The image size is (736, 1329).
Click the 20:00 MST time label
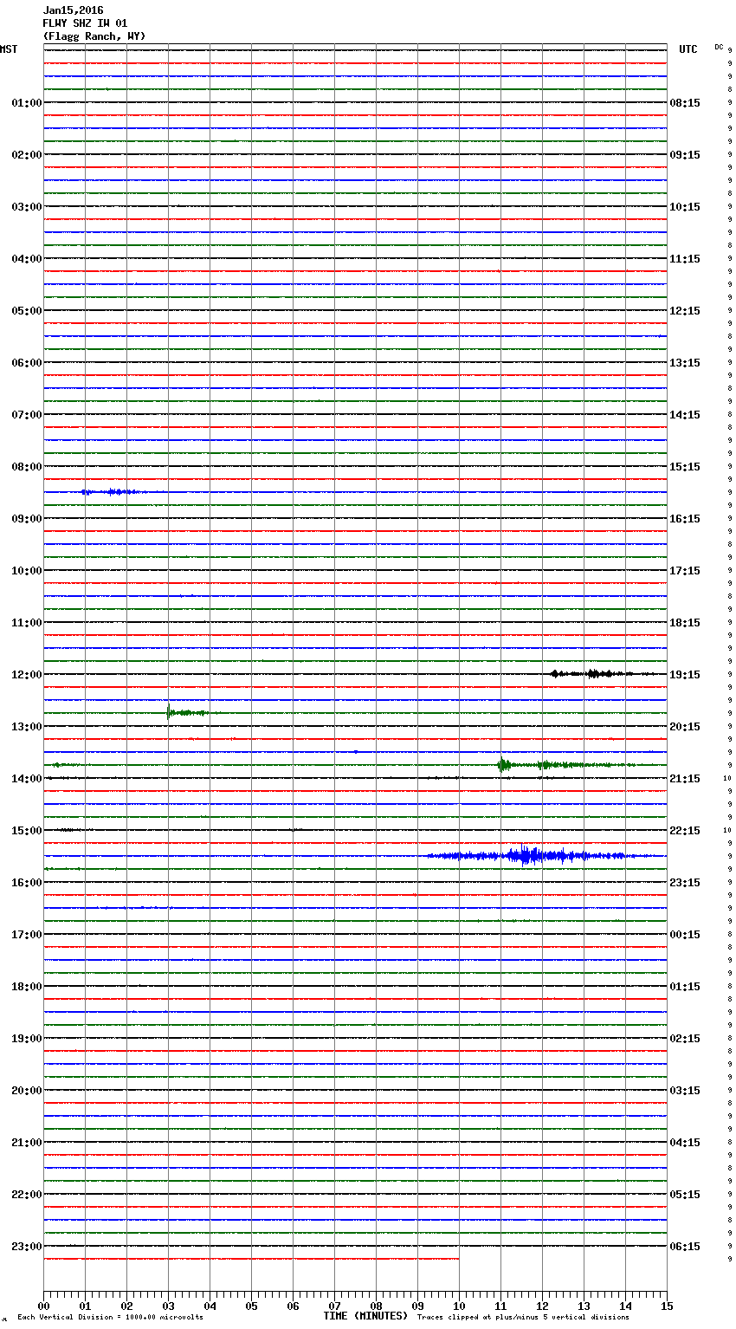26,1091
